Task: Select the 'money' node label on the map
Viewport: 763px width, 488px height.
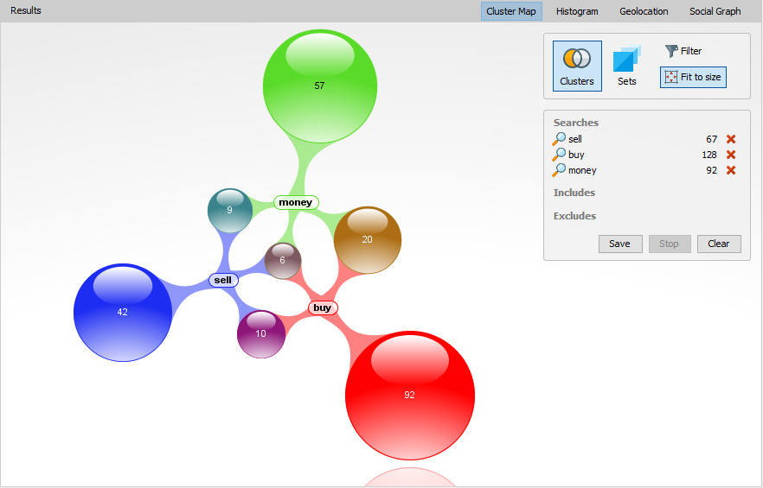Action: click(x=296, y=202)
